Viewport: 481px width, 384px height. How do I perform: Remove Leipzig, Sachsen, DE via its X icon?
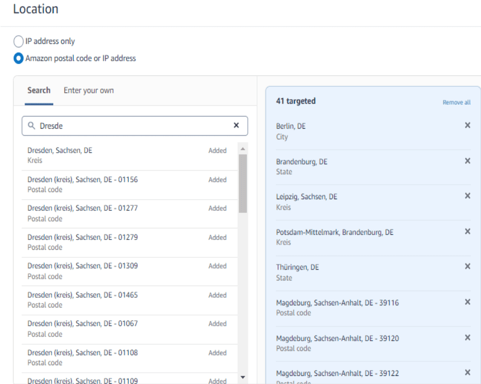point(467,196)
